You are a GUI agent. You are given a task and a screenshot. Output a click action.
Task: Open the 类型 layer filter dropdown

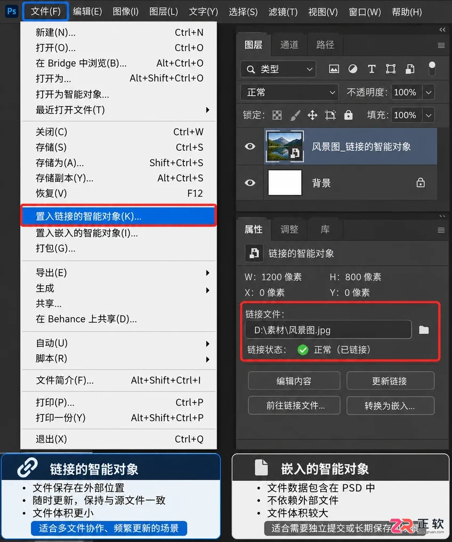278,69
